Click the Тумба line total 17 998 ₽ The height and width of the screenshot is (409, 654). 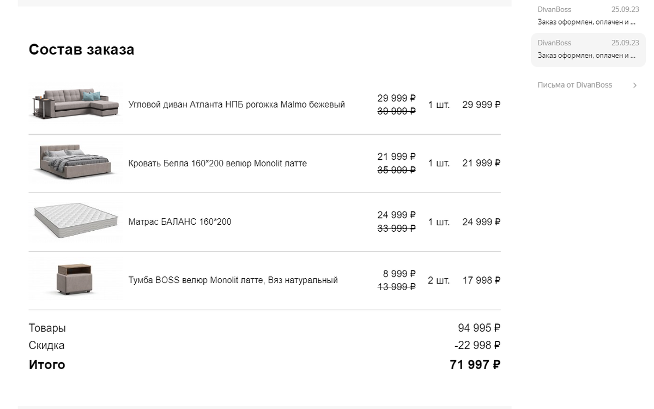pyautogui.click(x=481, y=280)
